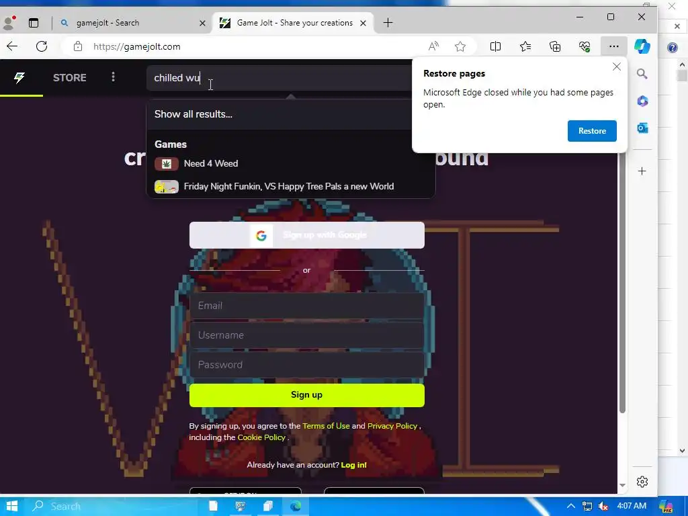Click the address bar URL gamejolt.com
The width and height of the screenshot is (688, 516).
coord(137,46)
